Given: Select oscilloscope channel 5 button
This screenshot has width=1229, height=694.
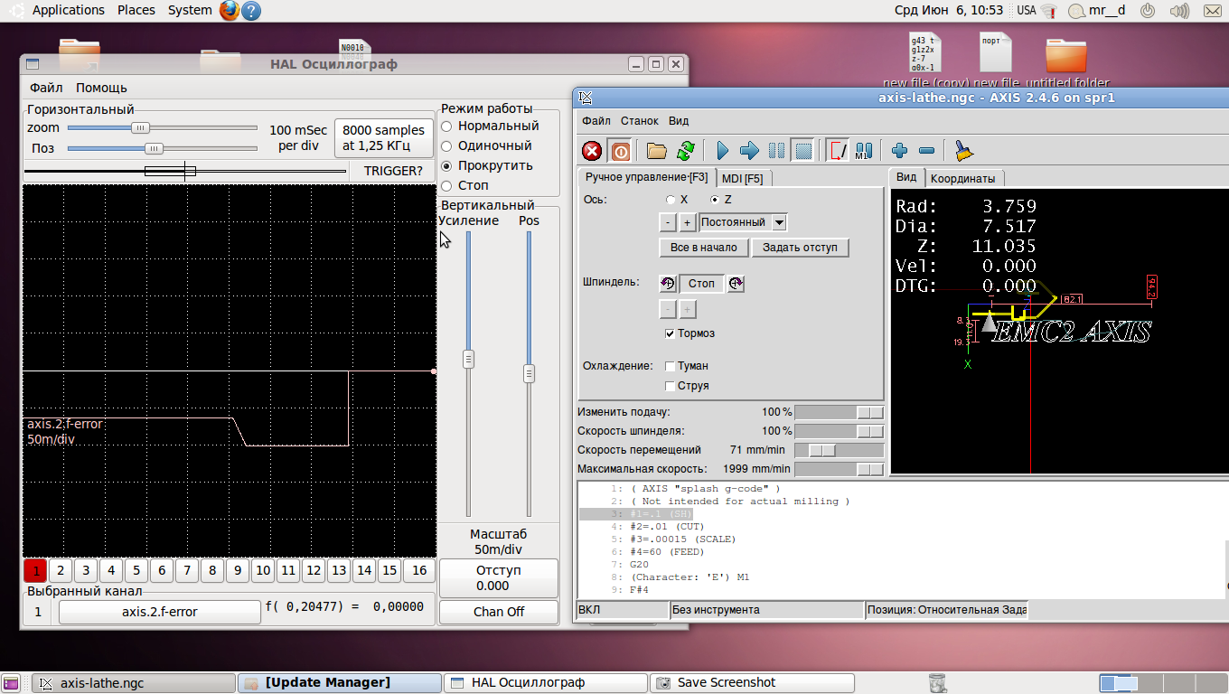Looking at the screenshot, I should tap(136, 570).
